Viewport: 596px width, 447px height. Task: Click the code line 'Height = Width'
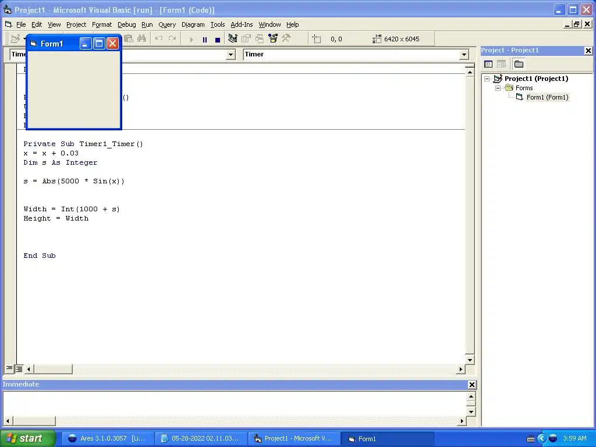tap(56, 218)
